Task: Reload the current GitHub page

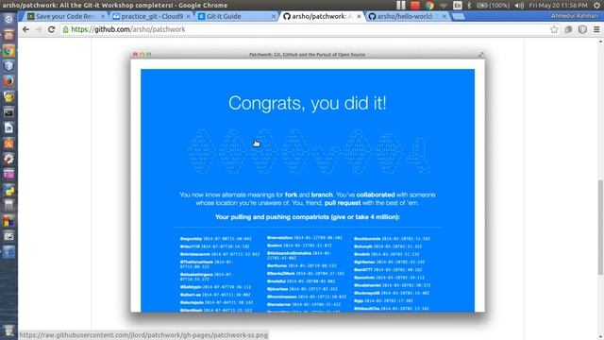Action: coord(51,29)
